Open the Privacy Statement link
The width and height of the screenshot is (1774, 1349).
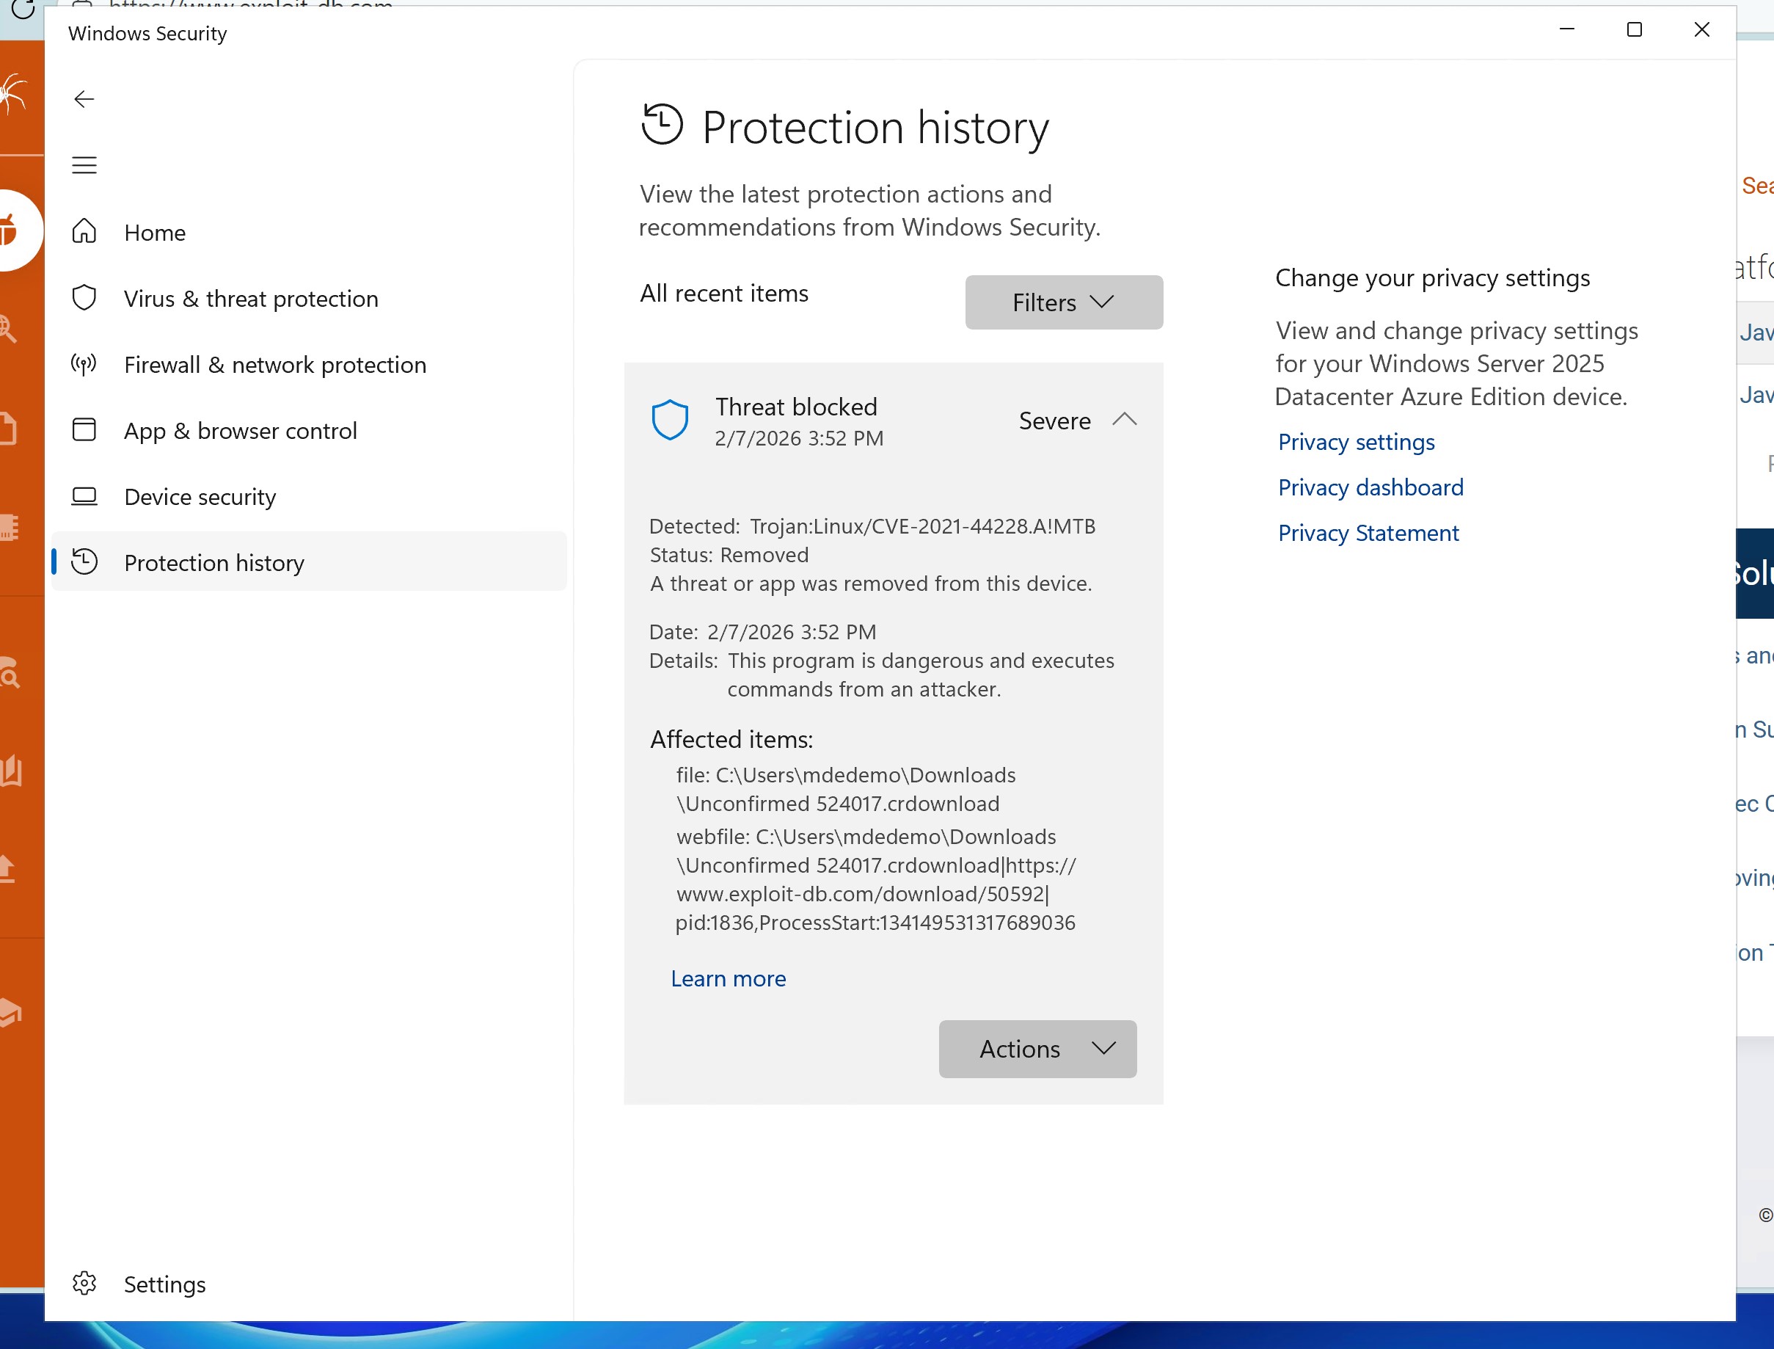[1368, 533]
